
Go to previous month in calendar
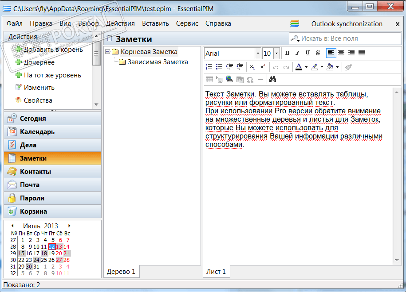[12, 226]
